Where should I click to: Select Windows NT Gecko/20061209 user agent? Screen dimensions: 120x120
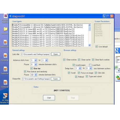[48, 38]
